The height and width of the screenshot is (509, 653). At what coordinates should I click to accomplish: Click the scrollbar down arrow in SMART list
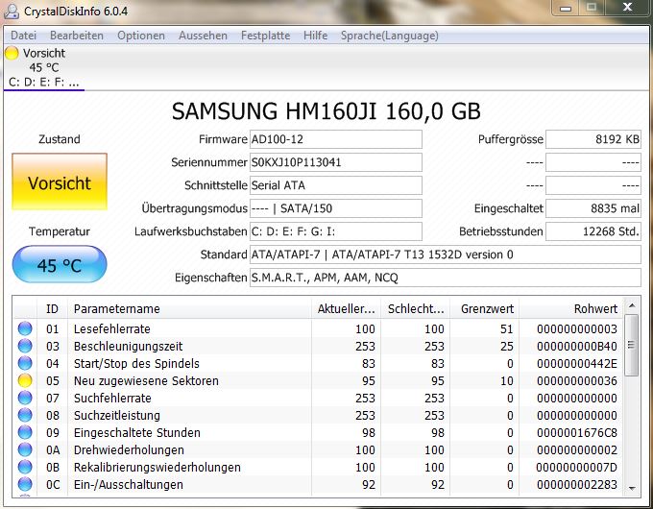632,488
